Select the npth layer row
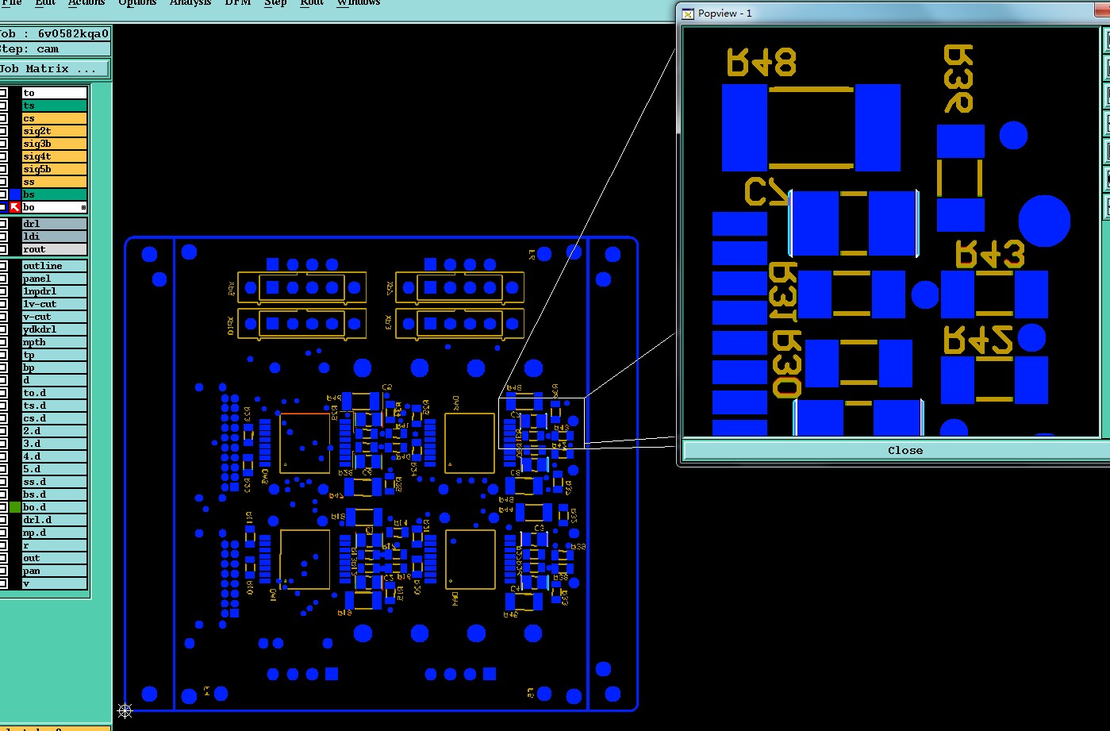Image resolution: width=1110 pixels, height=731 pixels. tap(54, 342)
